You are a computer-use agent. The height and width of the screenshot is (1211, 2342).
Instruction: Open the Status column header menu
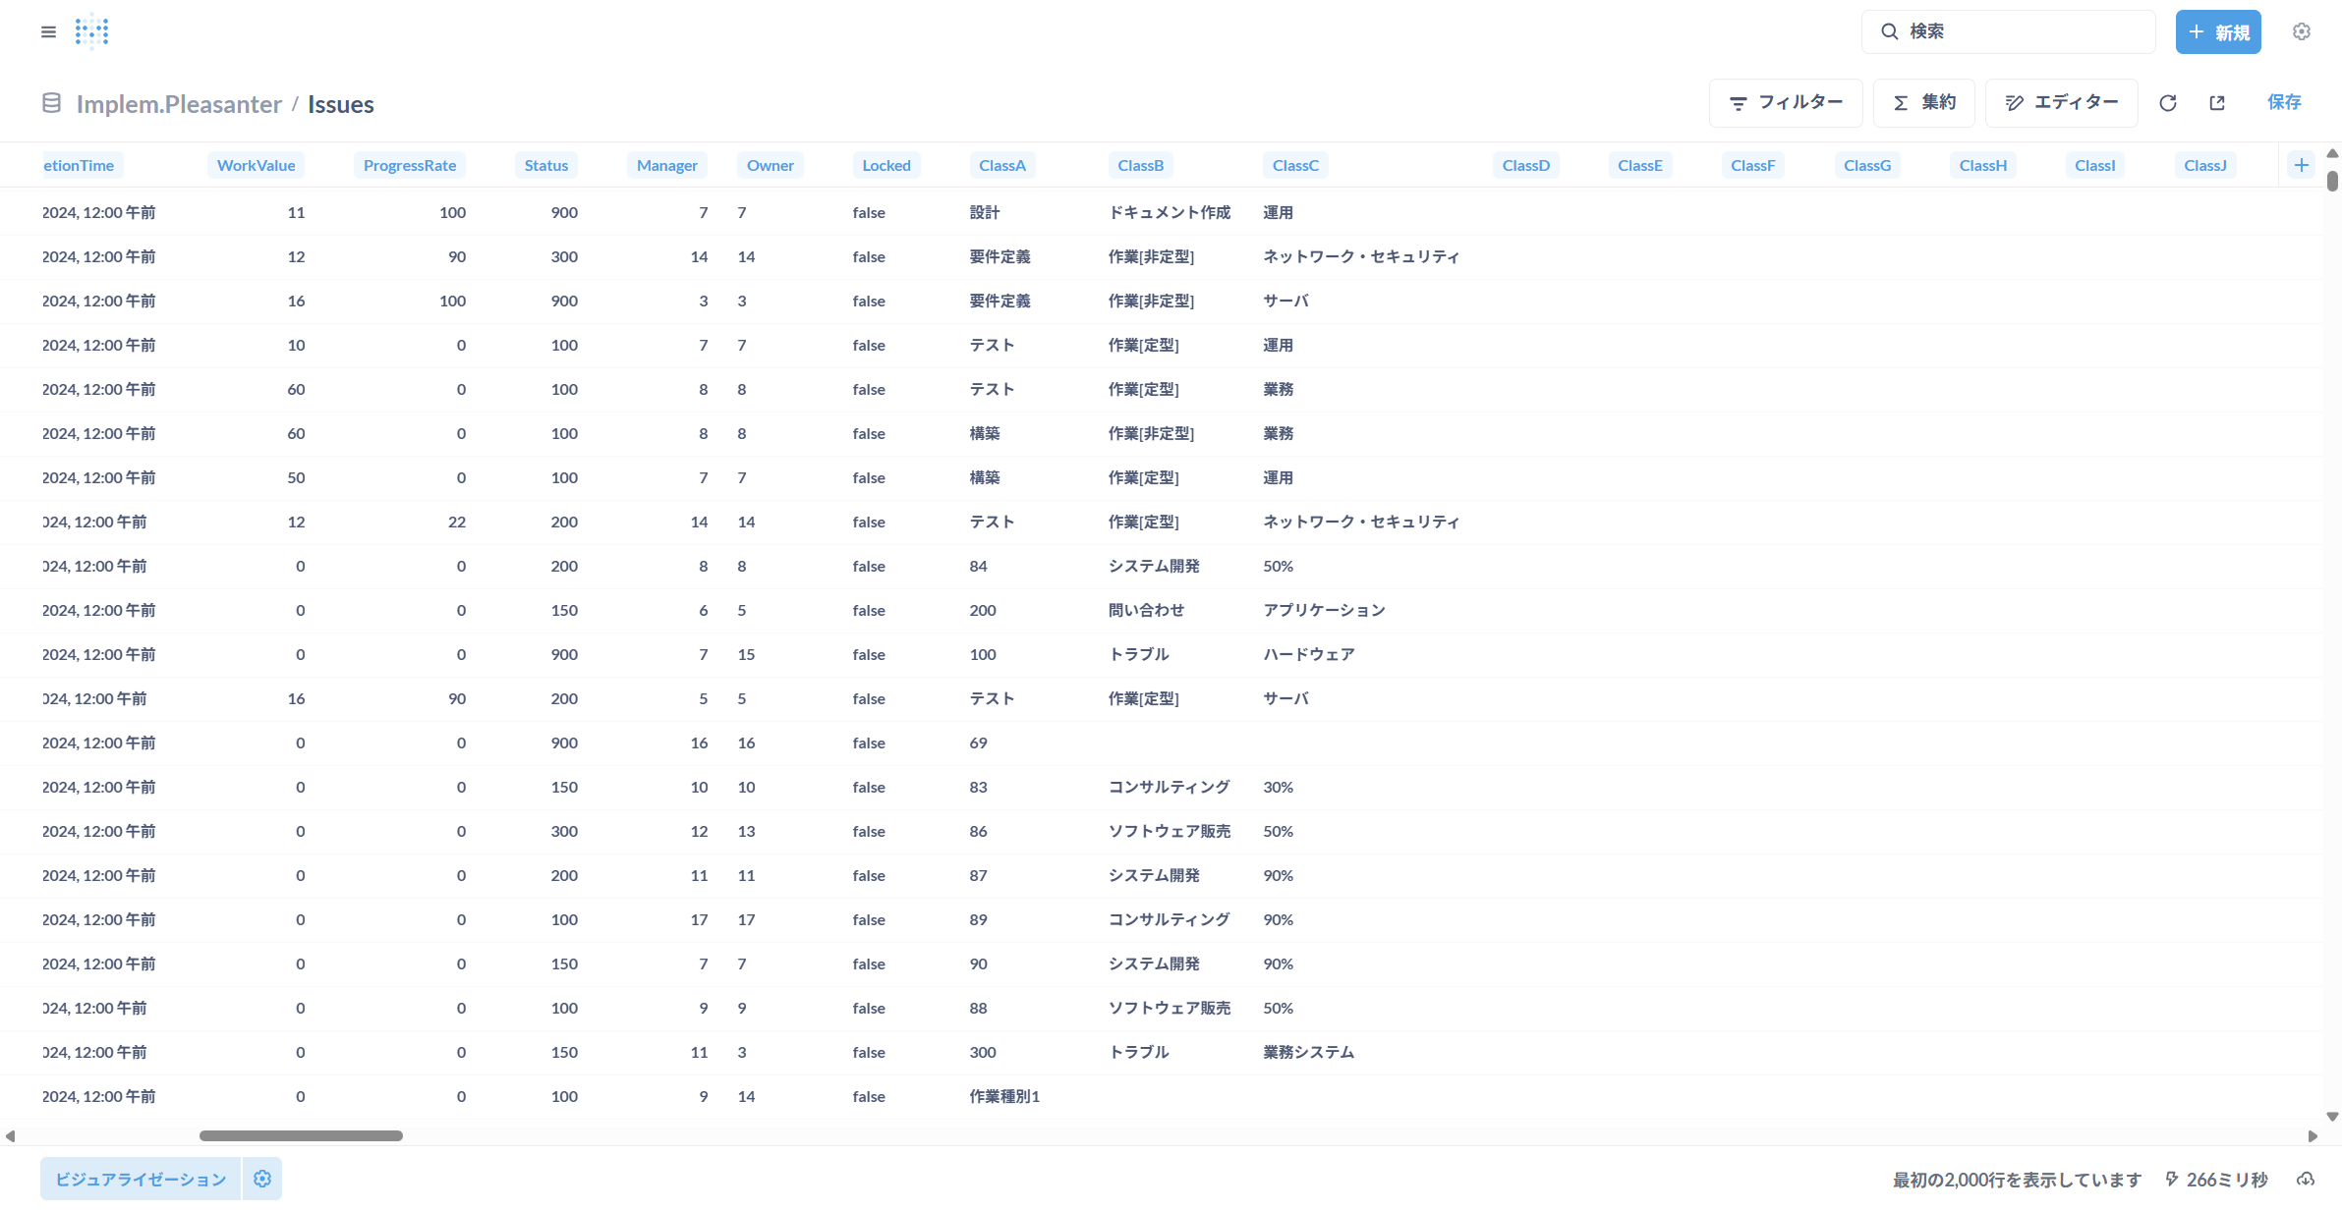point(545,165)
